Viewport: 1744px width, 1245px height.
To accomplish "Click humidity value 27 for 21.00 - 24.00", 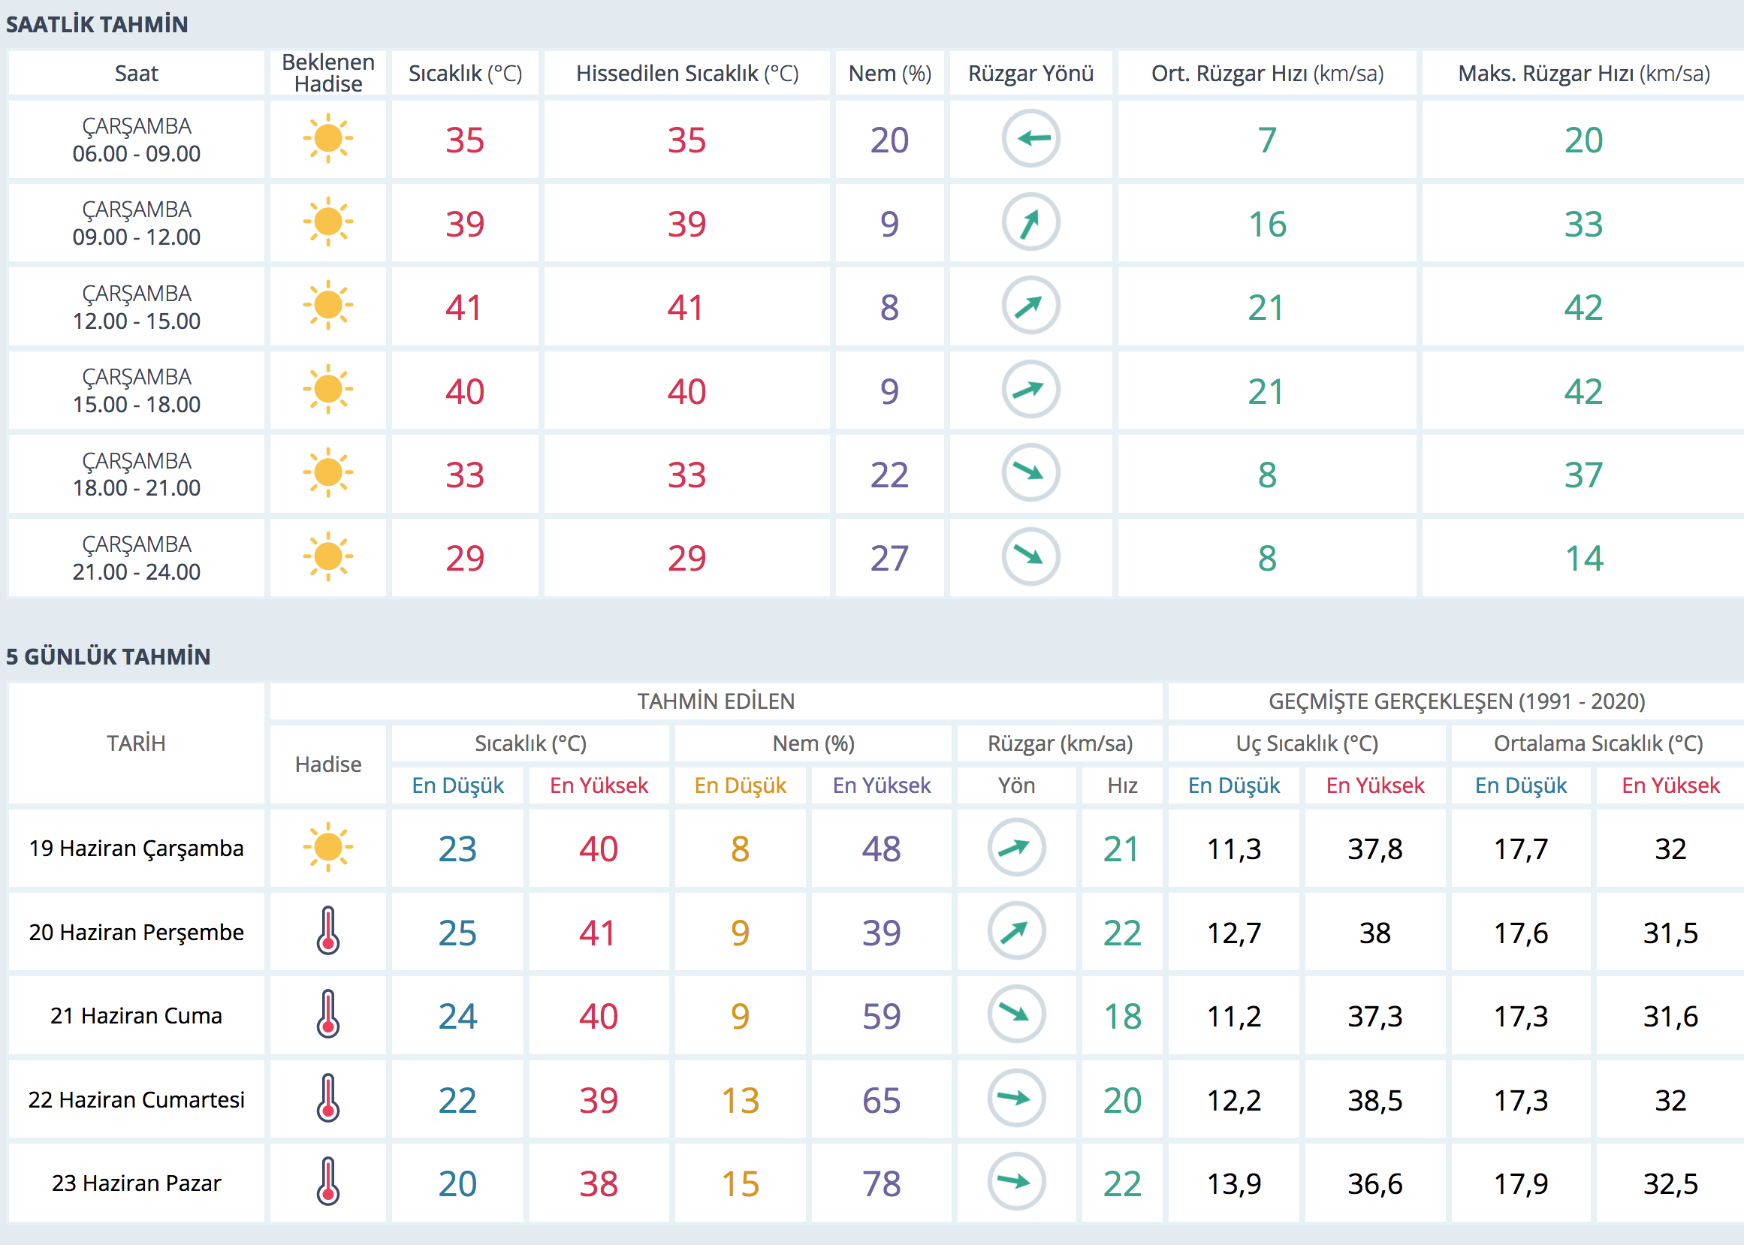I will (889, 558).
